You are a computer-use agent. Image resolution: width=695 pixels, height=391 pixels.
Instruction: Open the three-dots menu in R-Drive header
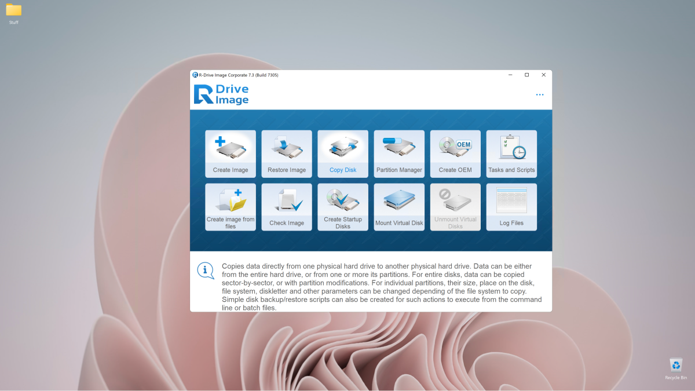pyautogui.click(x=540, y=95)
